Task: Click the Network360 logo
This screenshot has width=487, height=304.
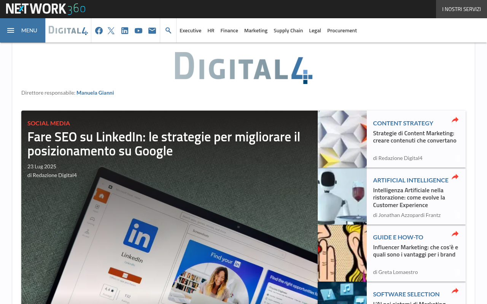Action: click(46, 9)
